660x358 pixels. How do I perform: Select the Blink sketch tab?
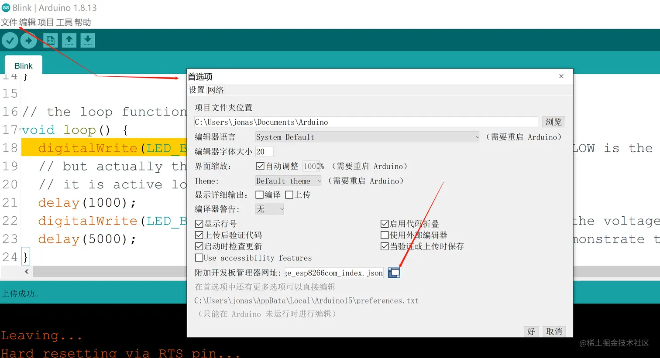[x=24, y=65]
